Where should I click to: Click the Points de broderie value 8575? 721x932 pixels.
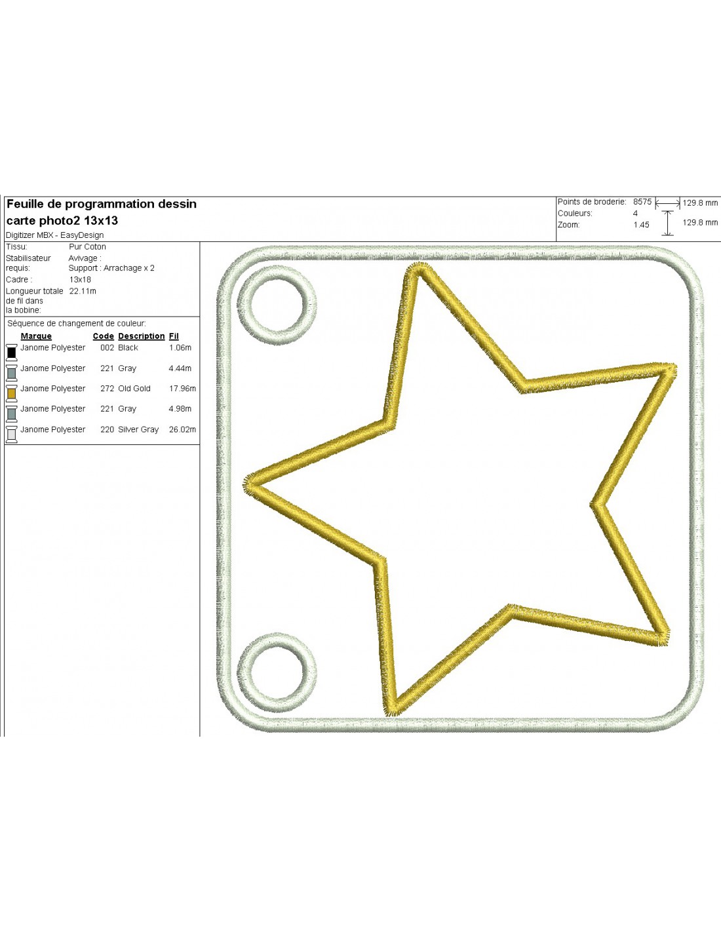click(642, 202)
